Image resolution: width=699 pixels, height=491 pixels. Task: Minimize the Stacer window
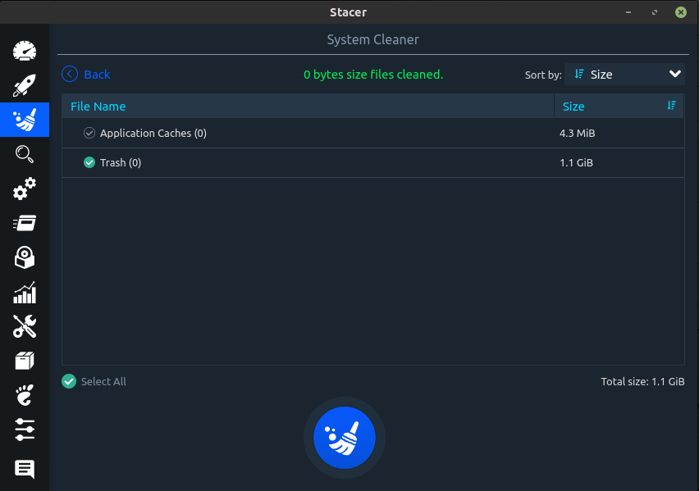[x=628, y=12]
